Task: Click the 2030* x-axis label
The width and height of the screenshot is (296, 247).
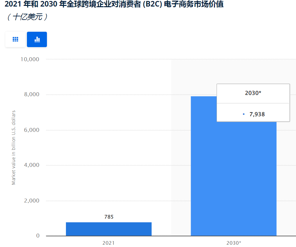Action: click(x=233, y=243)
